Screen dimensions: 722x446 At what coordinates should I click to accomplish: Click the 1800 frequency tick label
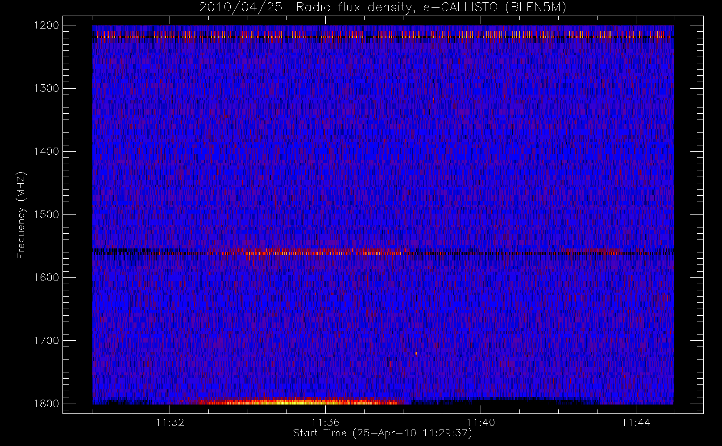pos(46,404)
